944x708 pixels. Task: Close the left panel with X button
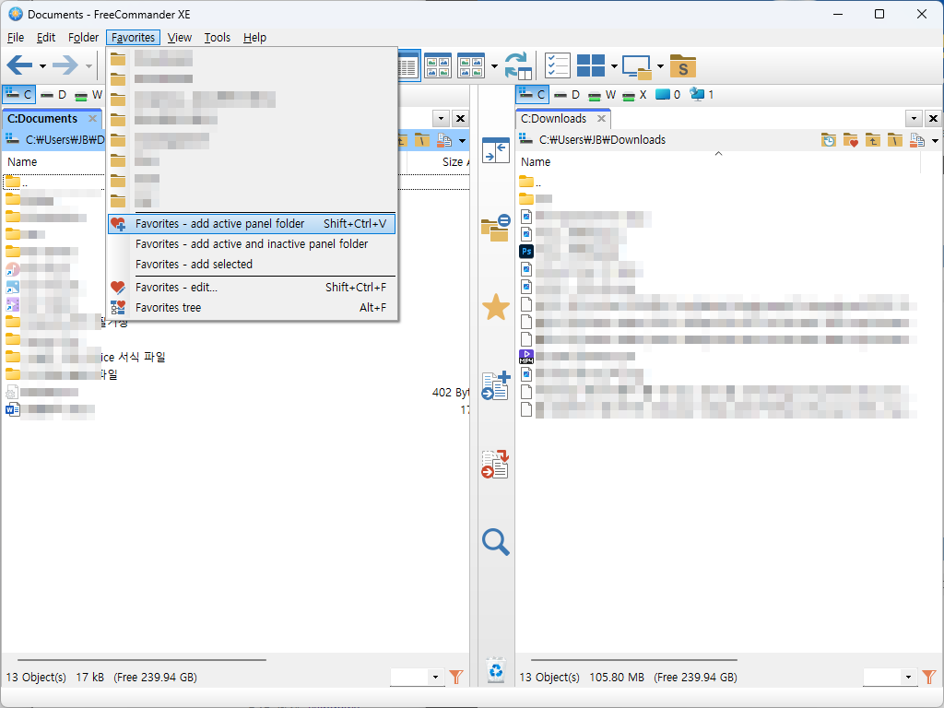tap(461, 119)
